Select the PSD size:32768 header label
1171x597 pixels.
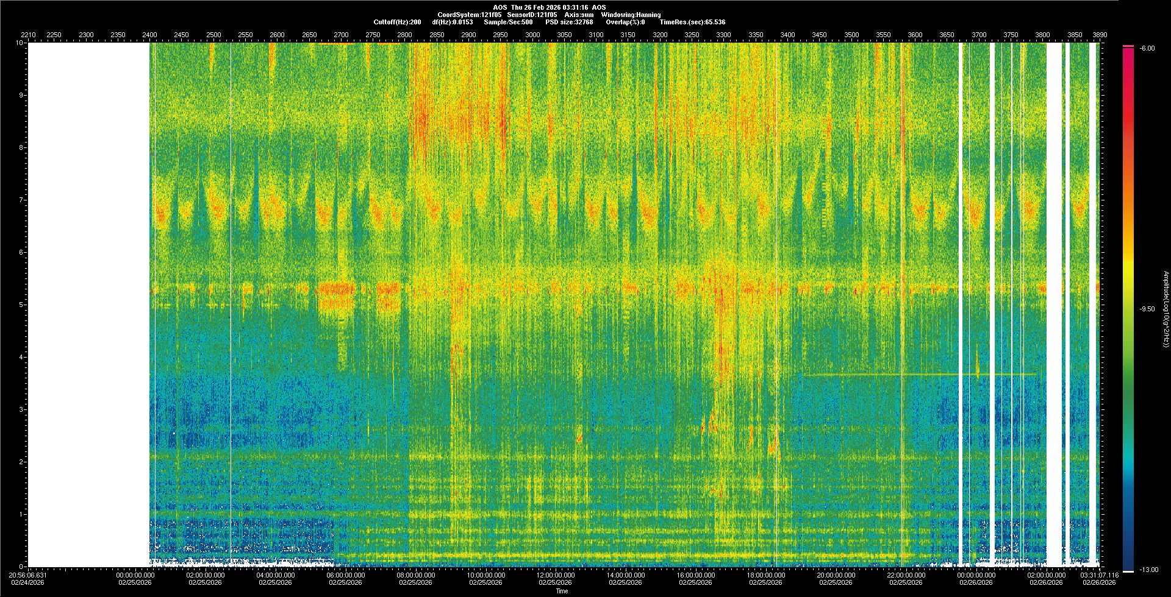(569, 22)
